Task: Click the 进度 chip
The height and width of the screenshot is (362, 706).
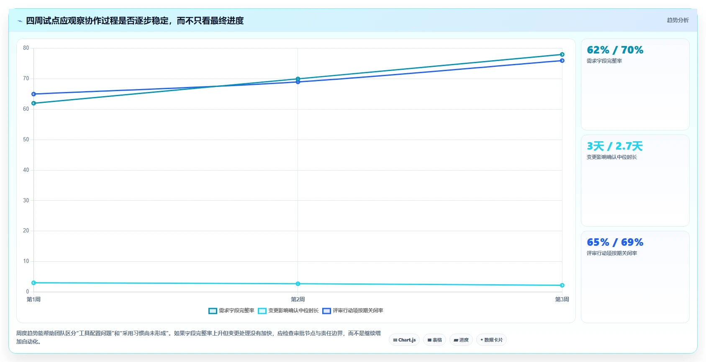Action: tap(461, 340)
